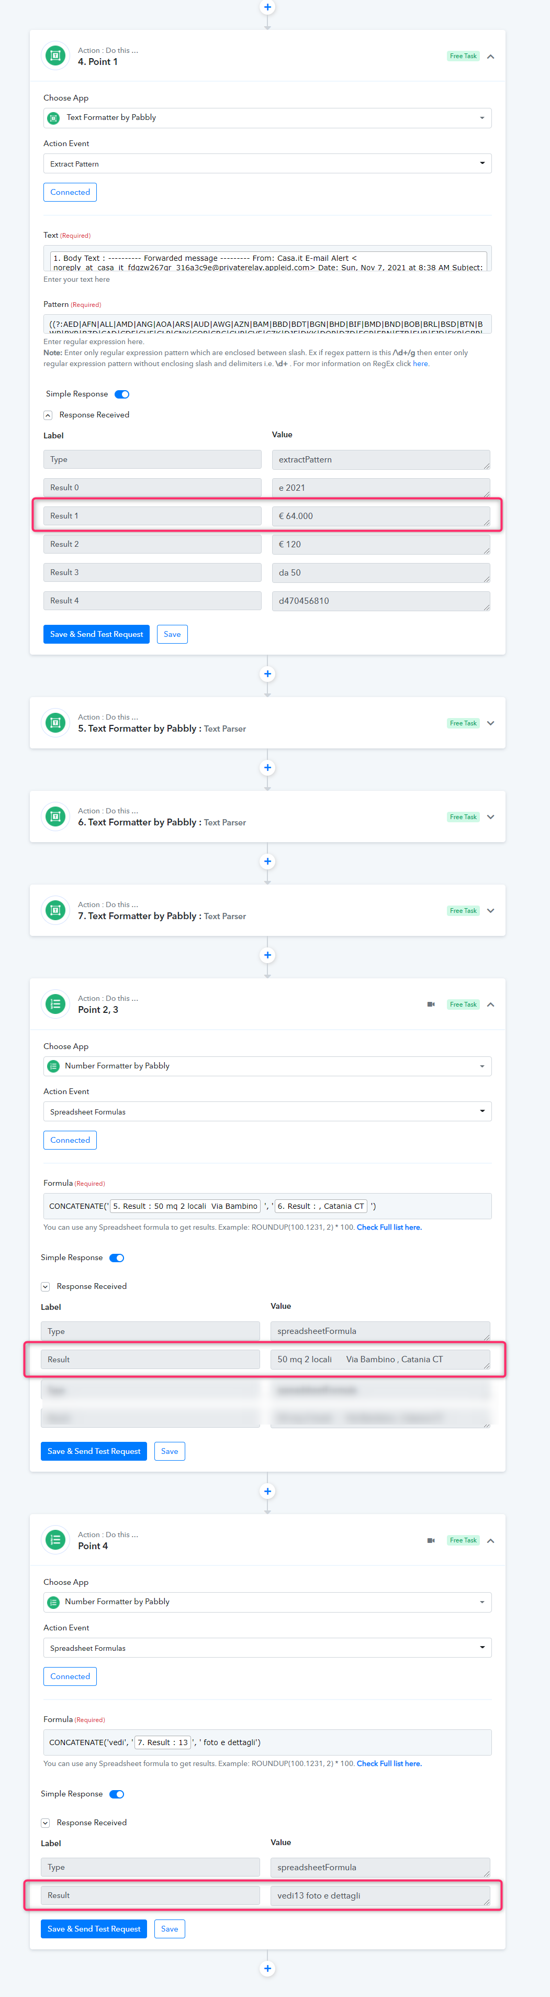Click the Connected button in Point 4
The image size is (550, 1997).
tap(70, 1676)
